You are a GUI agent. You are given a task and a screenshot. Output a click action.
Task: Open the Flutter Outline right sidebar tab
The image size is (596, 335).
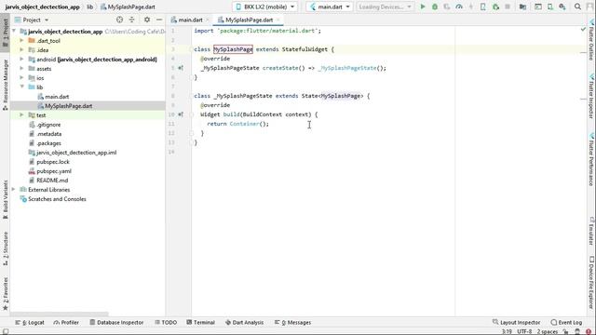pyautogui.click(x=591, y=41)
